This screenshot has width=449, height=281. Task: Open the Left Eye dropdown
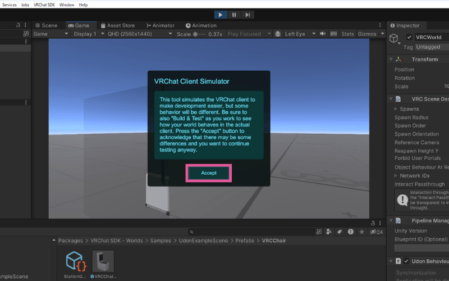pyautogui.click(x=300, y=34)
